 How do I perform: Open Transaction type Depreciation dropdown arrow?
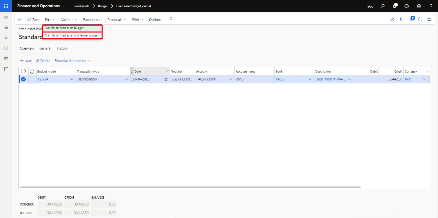[x=126, y=79]
